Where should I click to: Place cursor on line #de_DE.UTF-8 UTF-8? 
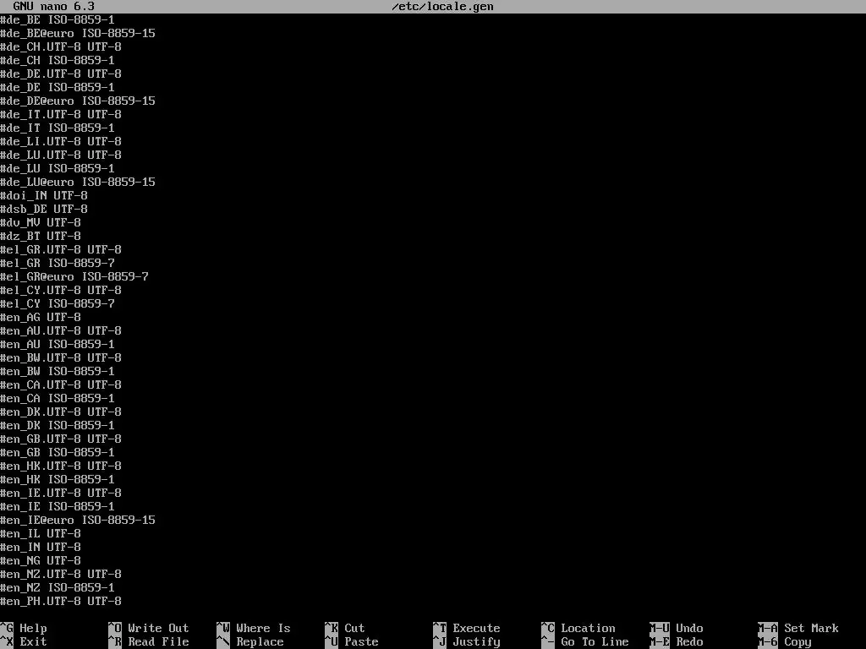[61, 74]
